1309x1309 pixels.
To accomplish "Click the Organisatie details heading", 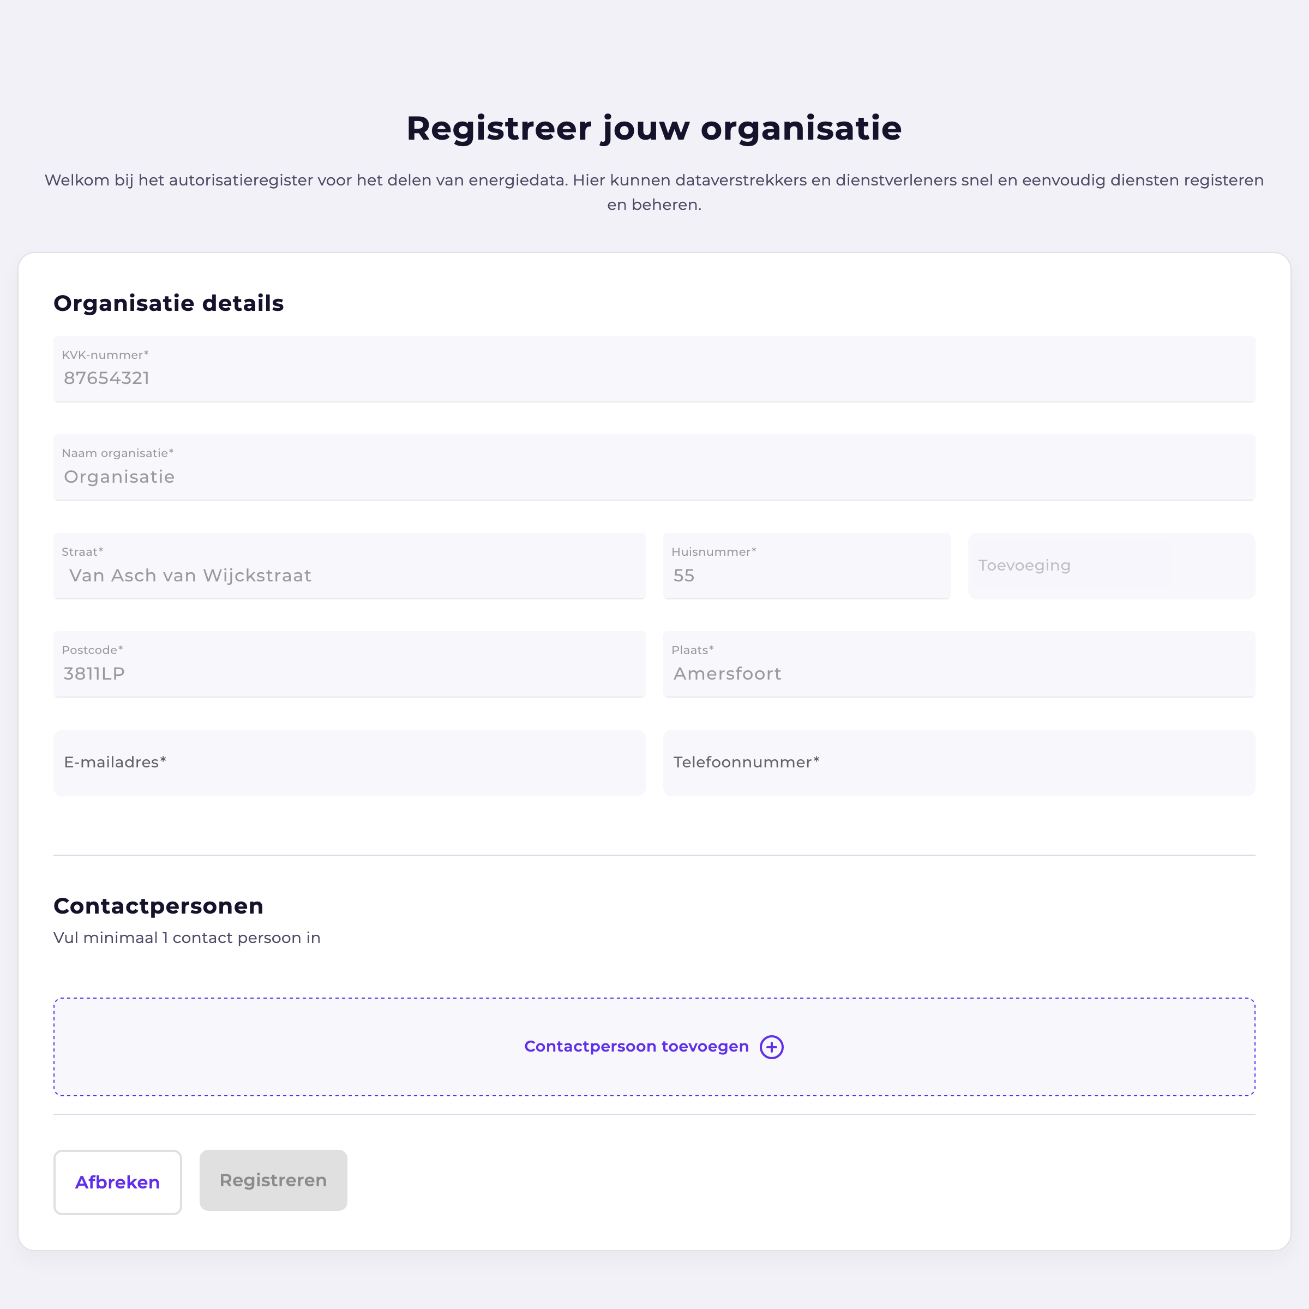I will point(169,303).
